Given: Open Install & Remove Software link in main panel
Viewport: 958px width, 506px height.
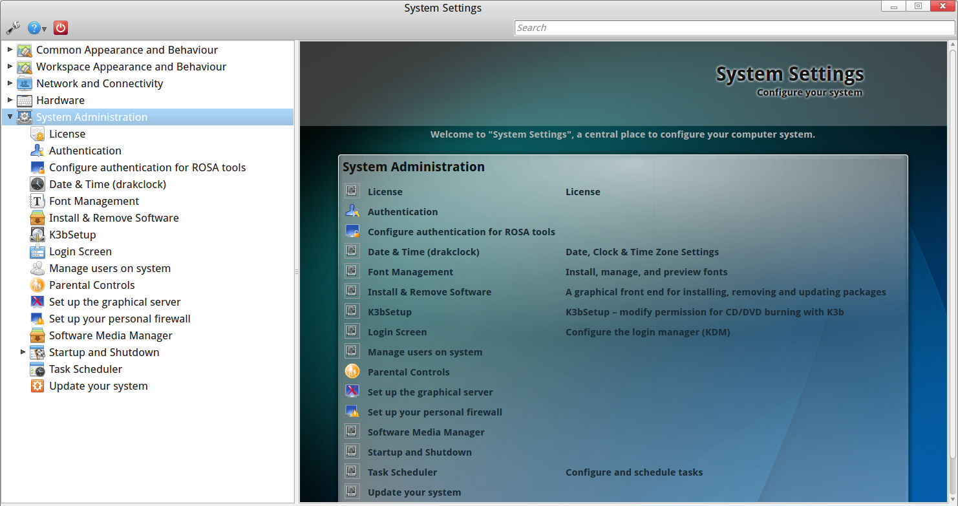Looking at the screenshot, I should click(429, 292).
